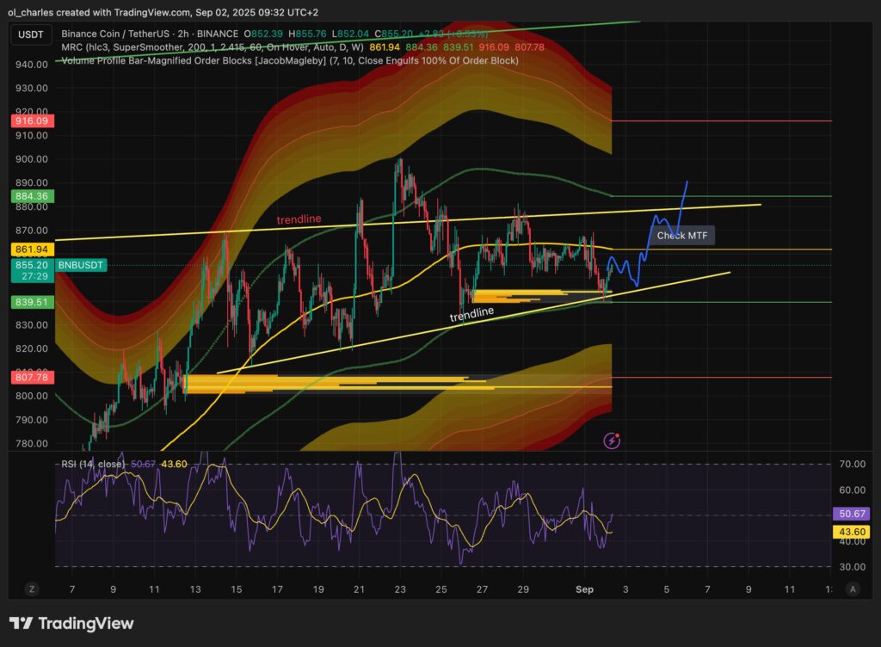Viewport: 881px width, 647px height.
Task: Expand MRC settings by clicking its legend parameters
Action: 225,47
